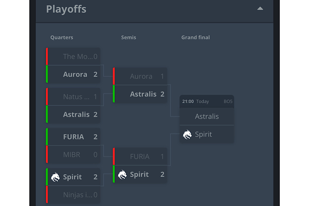The height and width of the screenshot is (206, 309).
Task: Click Spirit logo in semis match
Action: point(122,175)
